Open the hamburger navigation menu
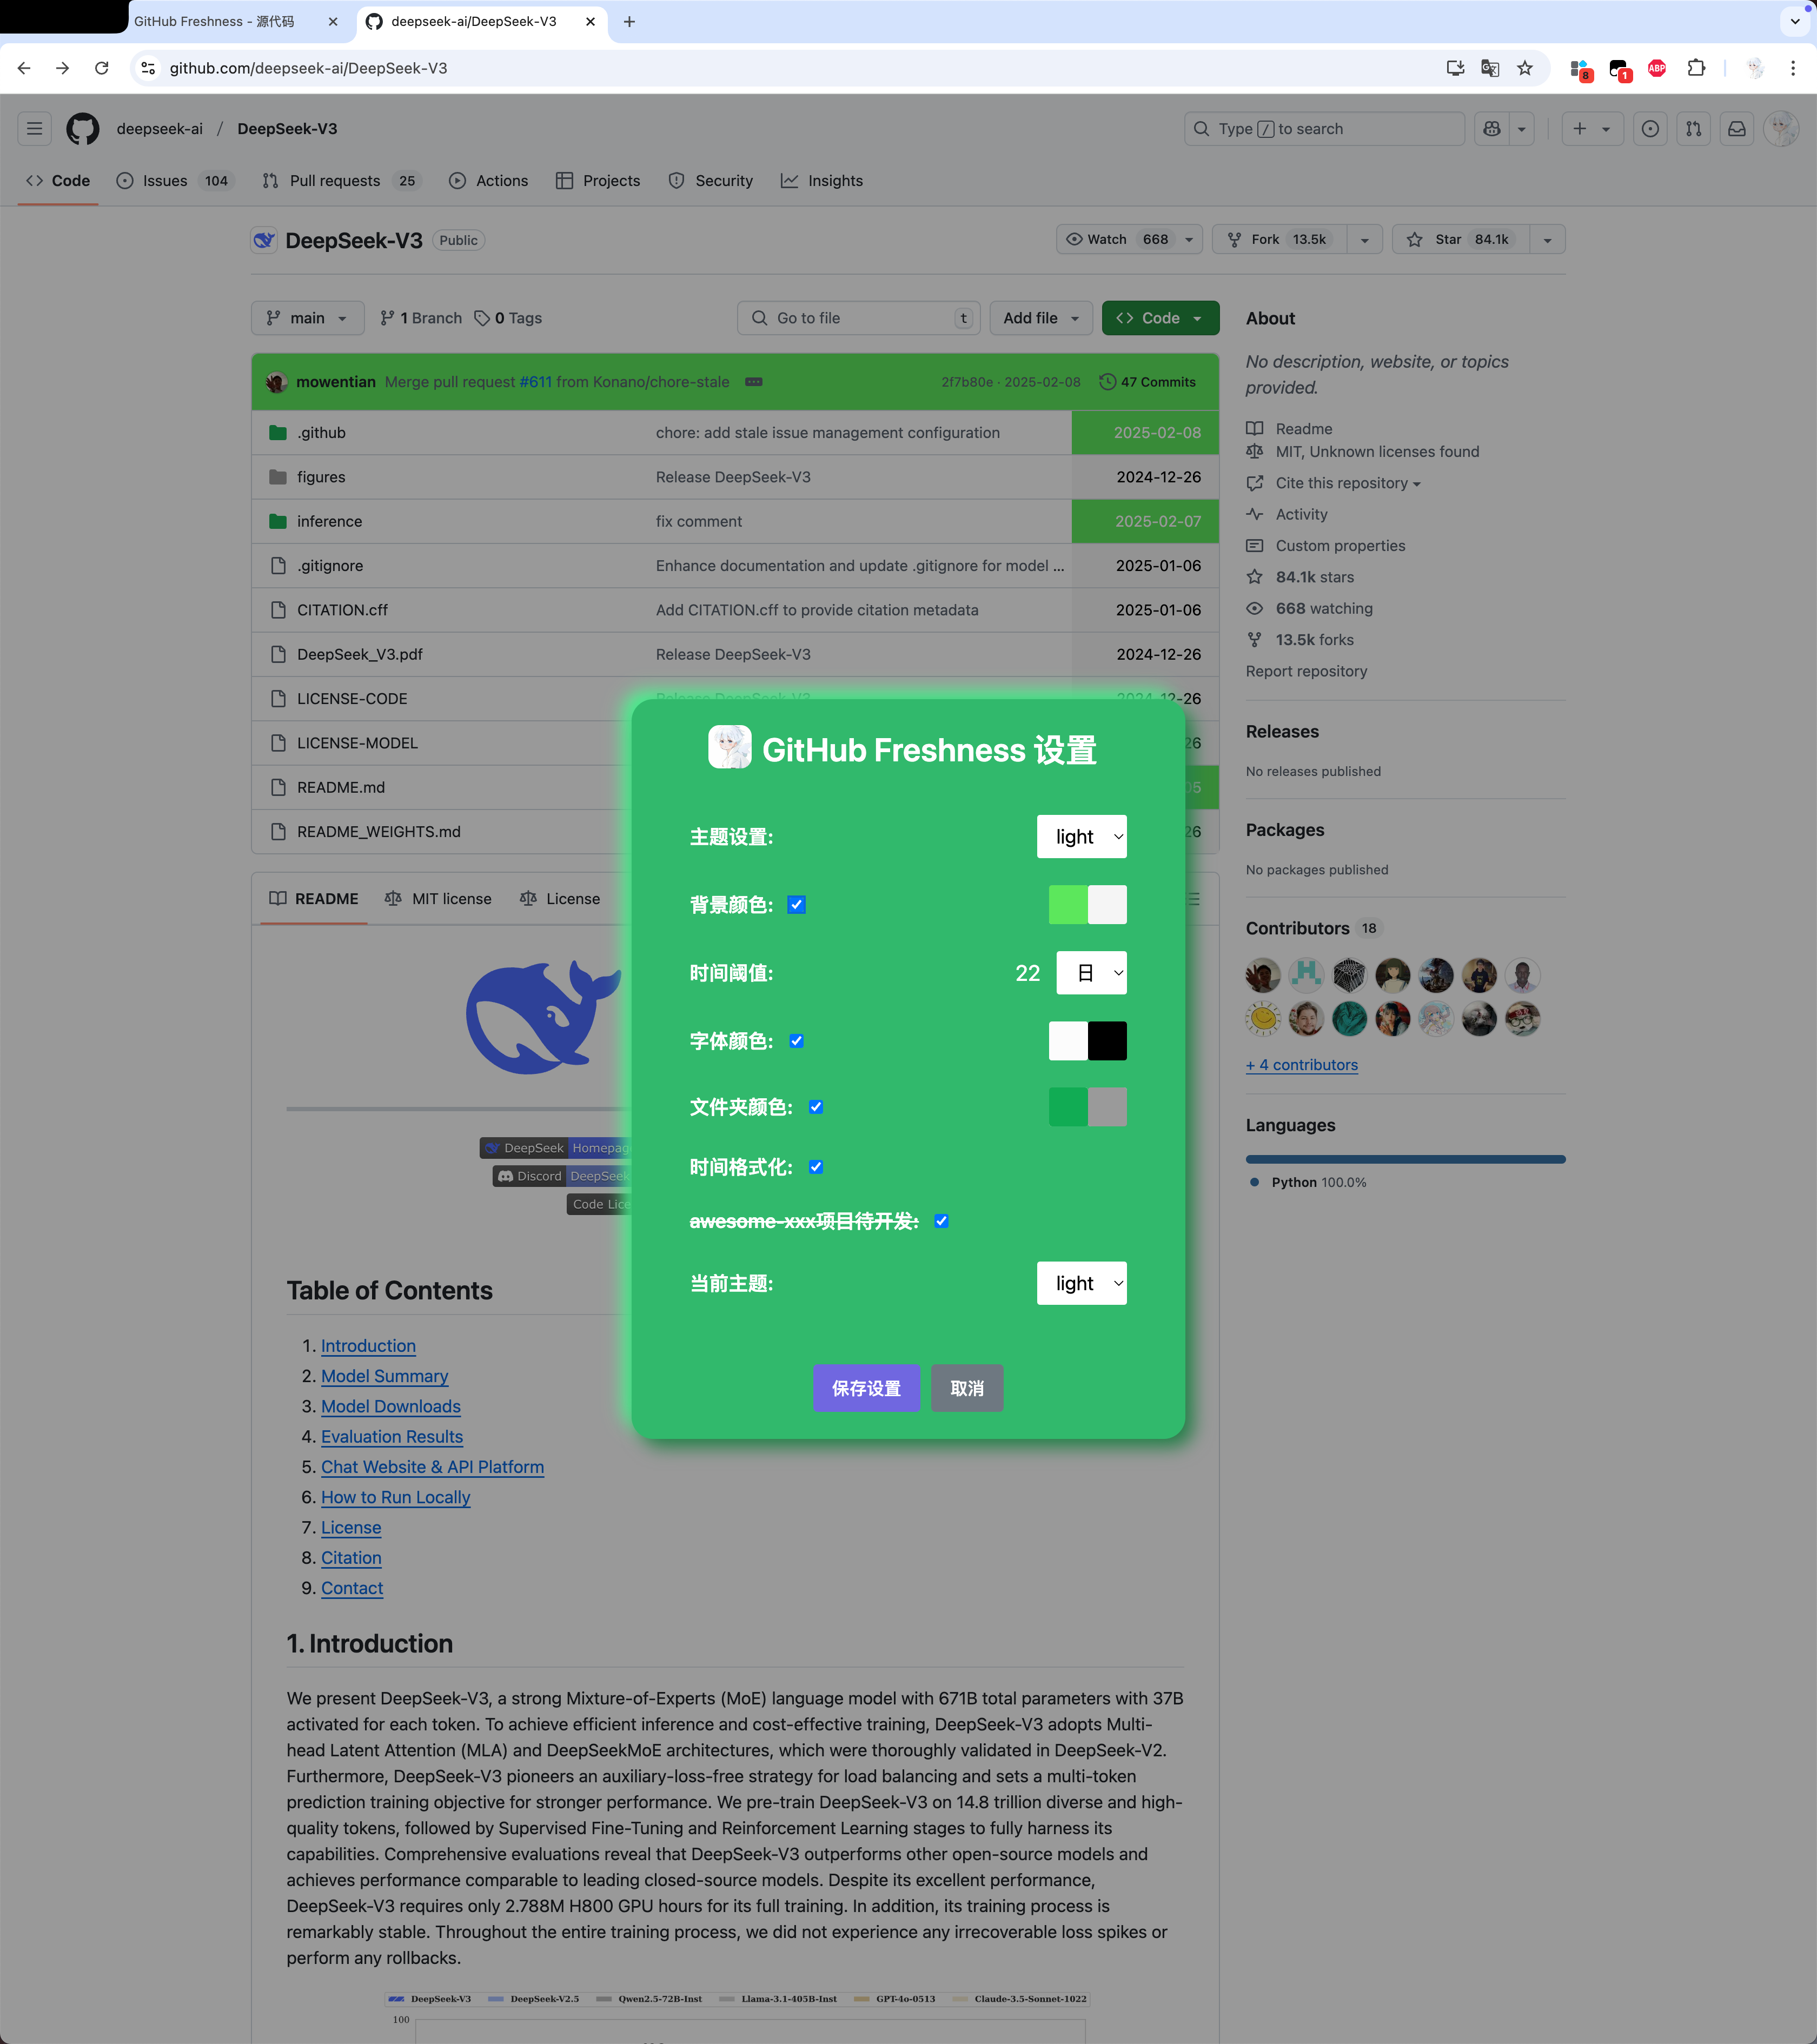 (34, 129)
